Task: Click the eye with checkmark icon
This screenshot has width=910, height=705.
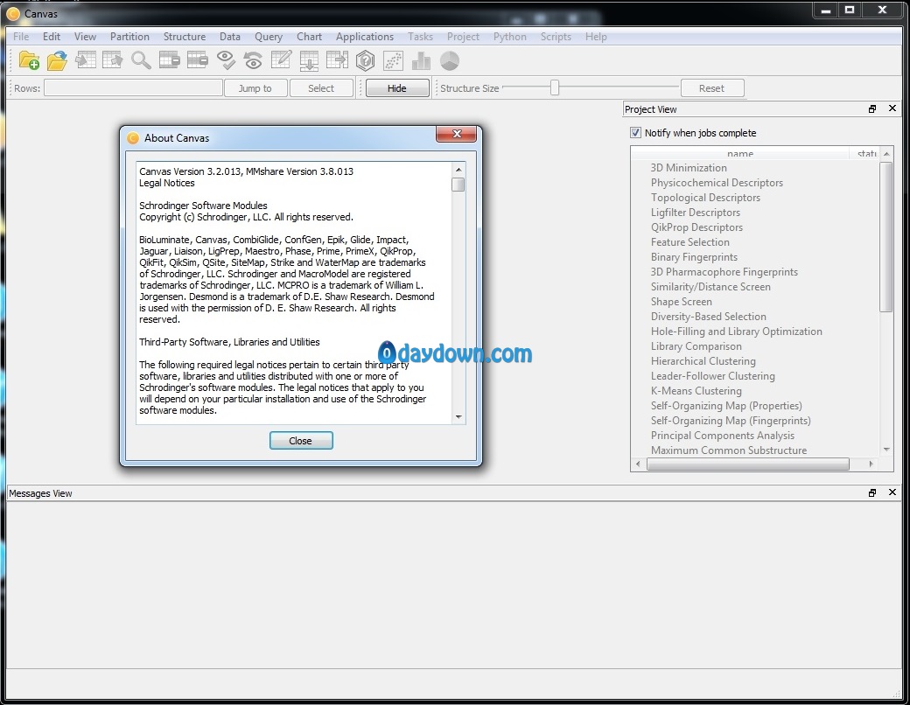Action: click(225, 59)
